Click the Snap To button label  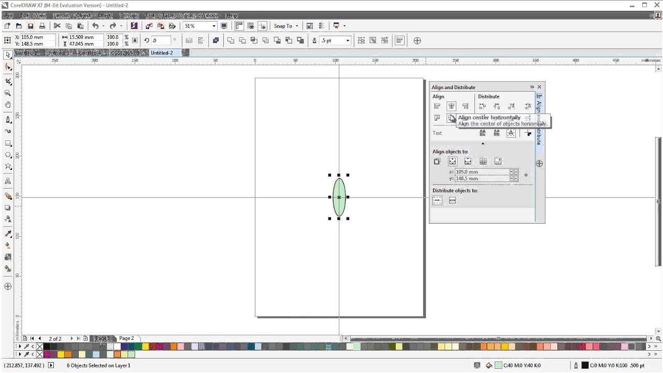tap(283, 26)
